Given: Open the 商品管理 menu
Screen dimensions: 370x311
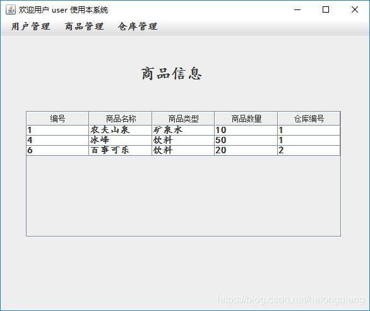Looking at the screenshot, I should click(x=84, y=26).
